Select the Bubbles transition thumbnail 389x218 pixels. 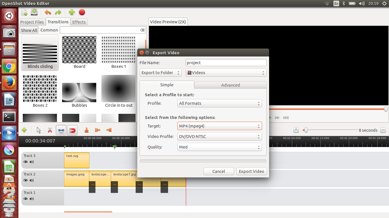[79, 93]
